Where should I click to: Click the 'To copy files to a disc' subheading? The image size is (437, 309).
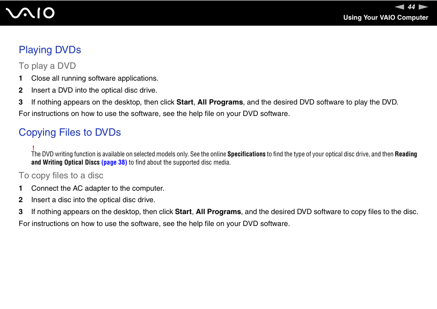pos(61,176)
